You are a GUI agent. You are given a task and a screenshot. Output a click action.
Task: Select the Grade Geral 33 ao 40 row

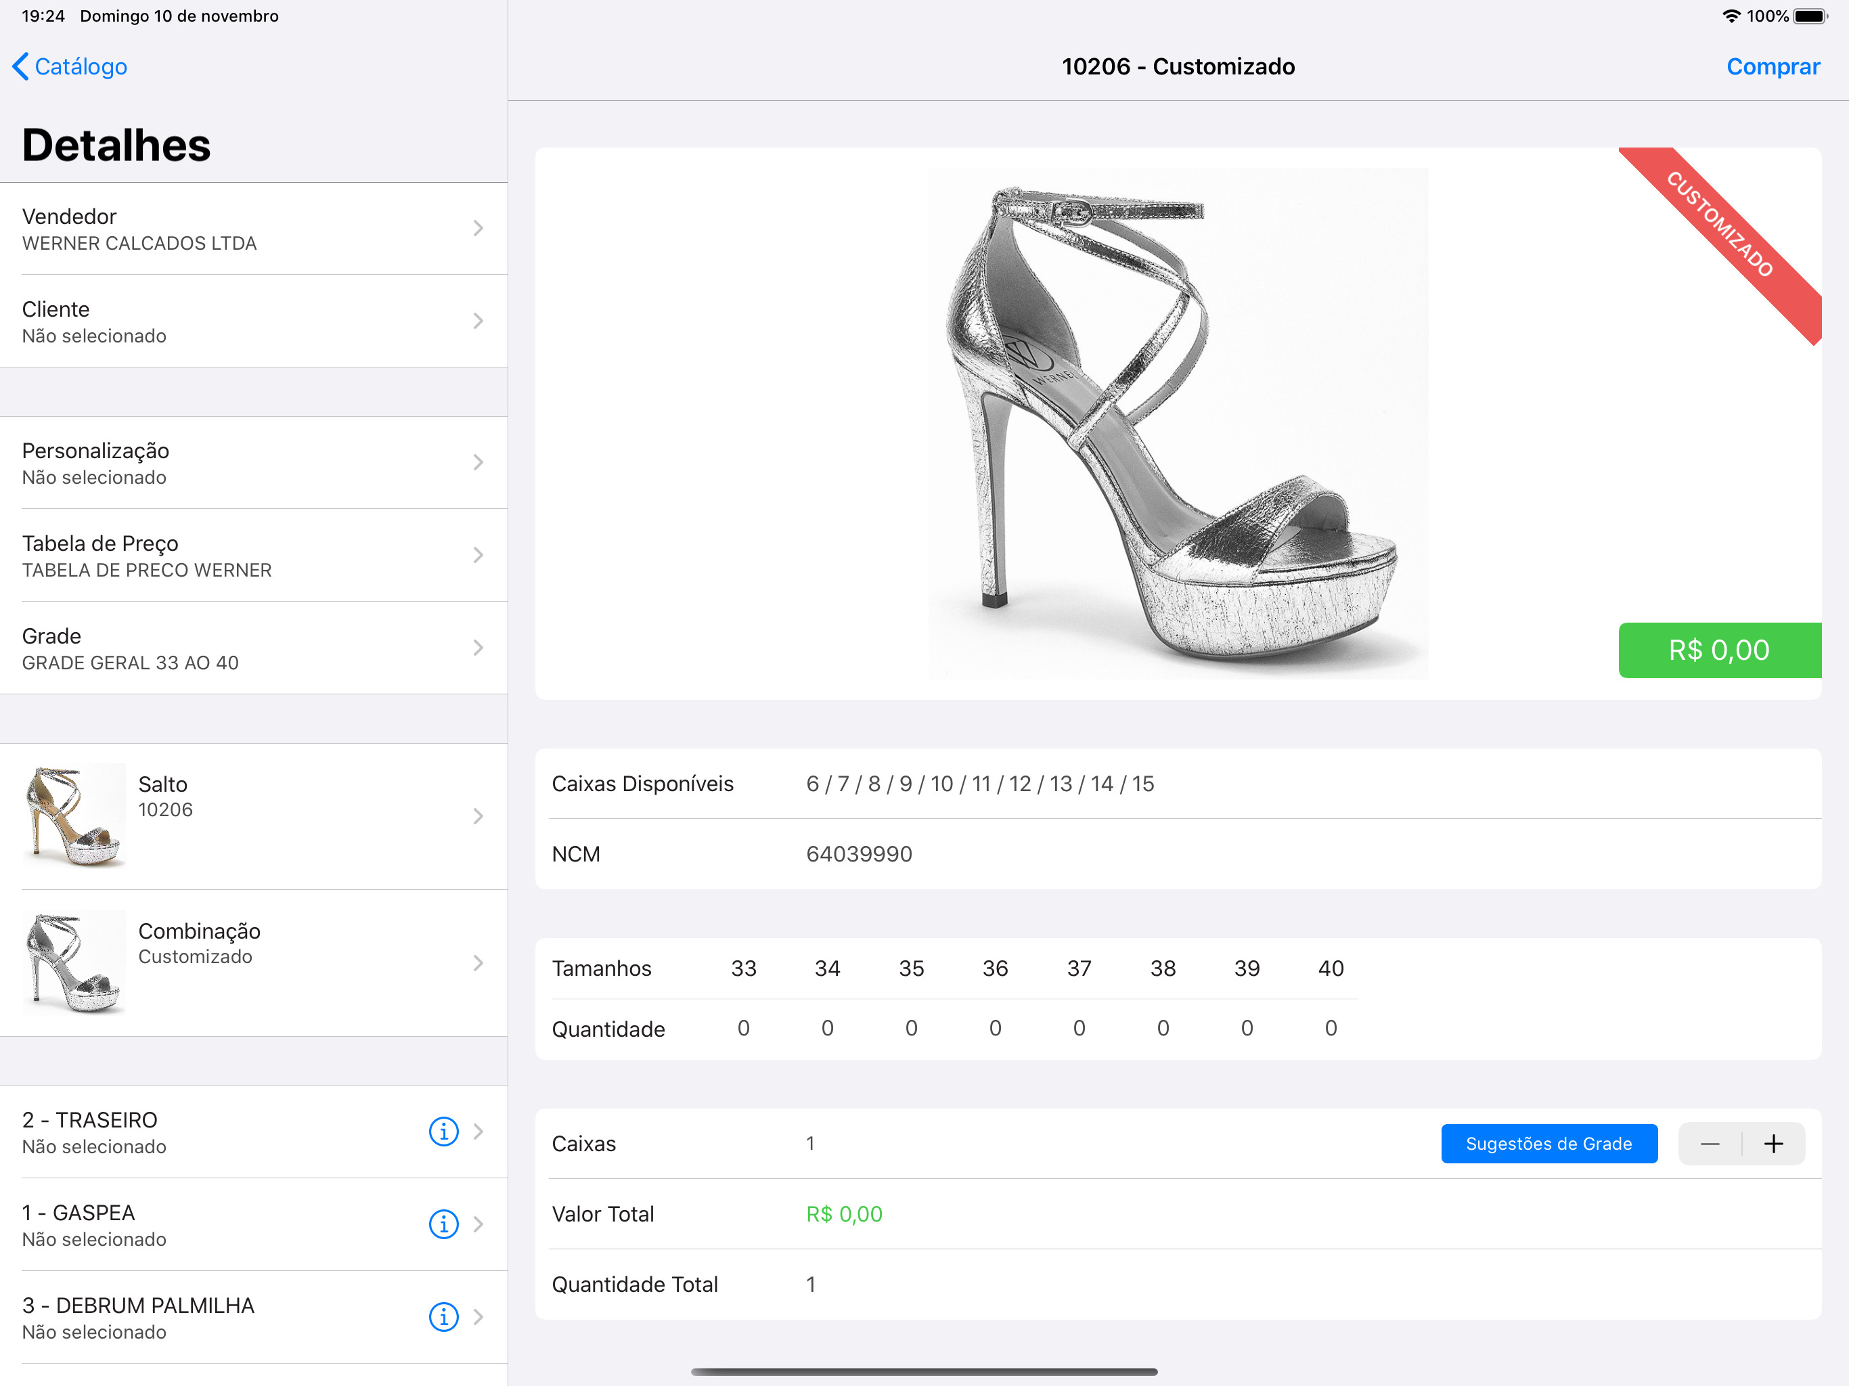pos(253,648)
